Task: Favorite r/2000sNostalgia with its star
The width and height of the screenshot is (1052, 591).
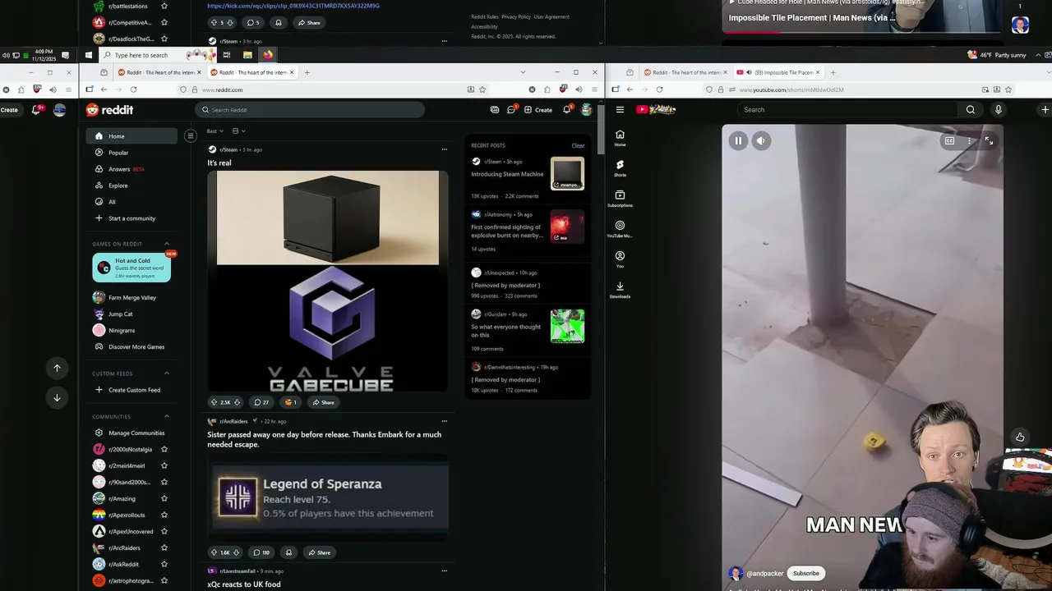Action: [x=164, y=449]
